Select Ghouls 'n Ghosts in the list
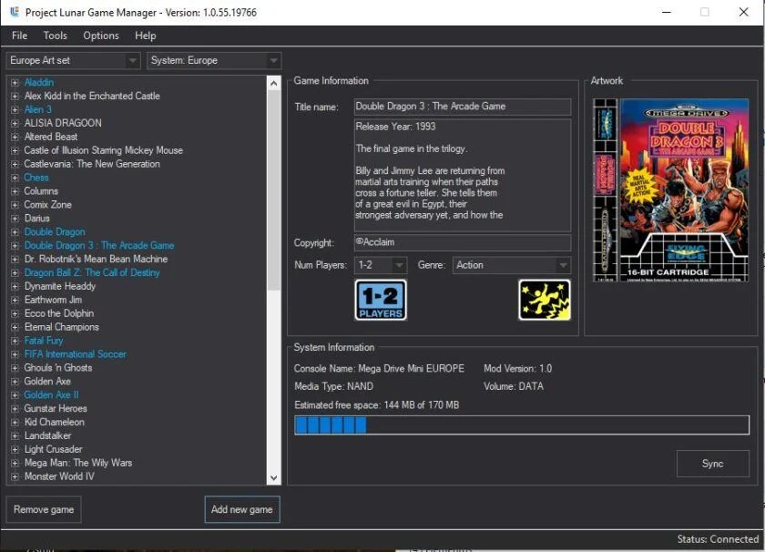The height and width of the screenshot is (552, 765). (58, 368)
